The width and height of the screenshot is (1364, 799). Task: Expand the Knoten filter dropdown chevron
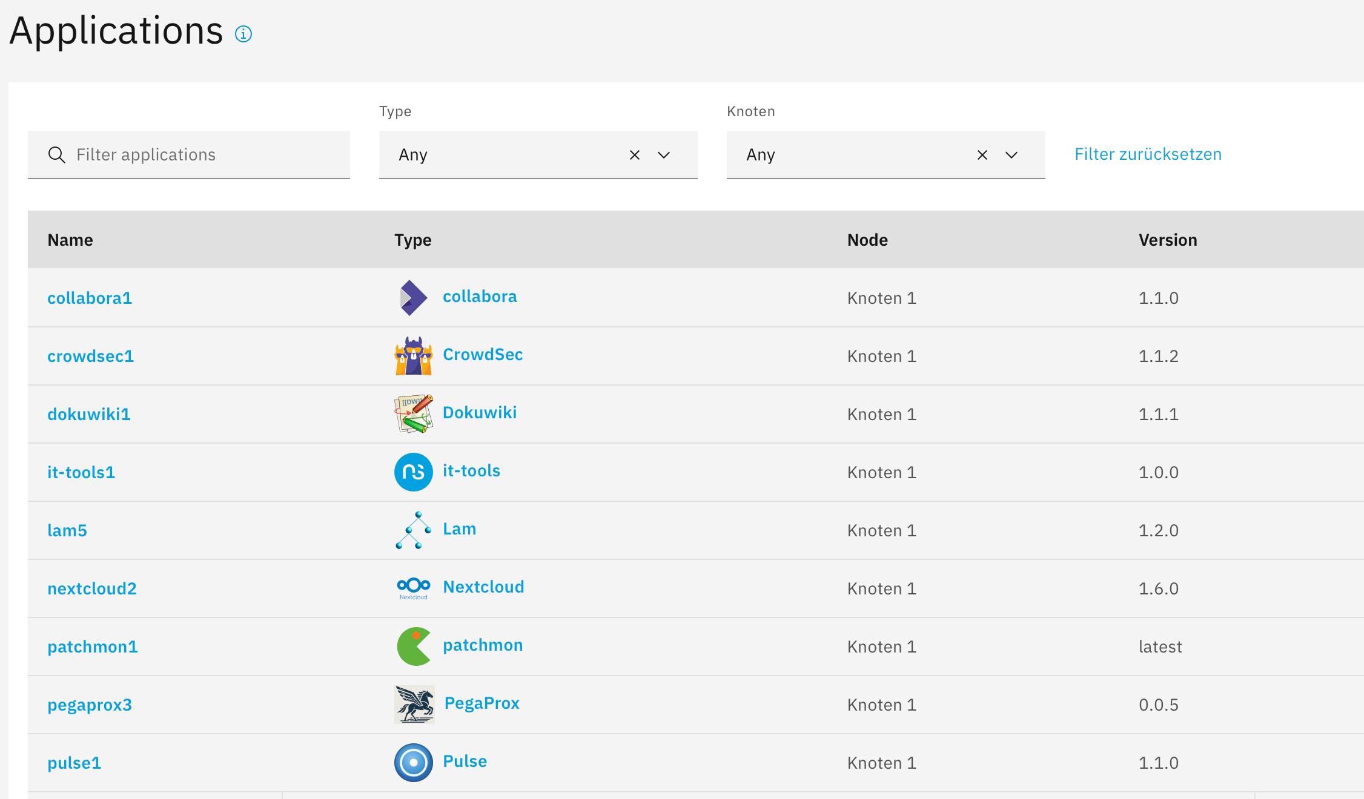(1011, 155)
